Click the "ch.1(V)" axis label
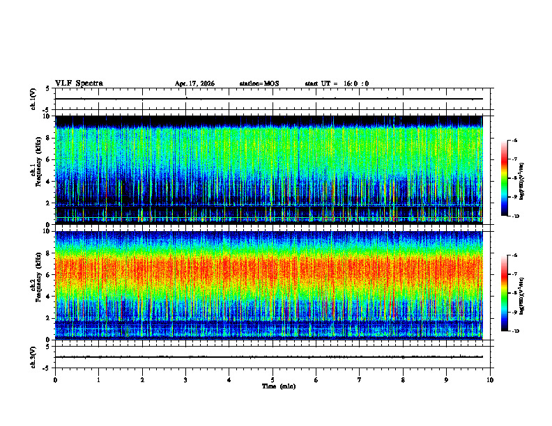 33,99
